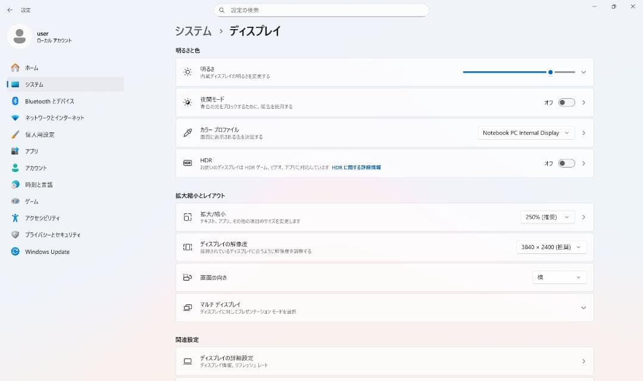Click the back arrow icon in title bar
This screenshot has height=381, width=643.
coord(10,10)
